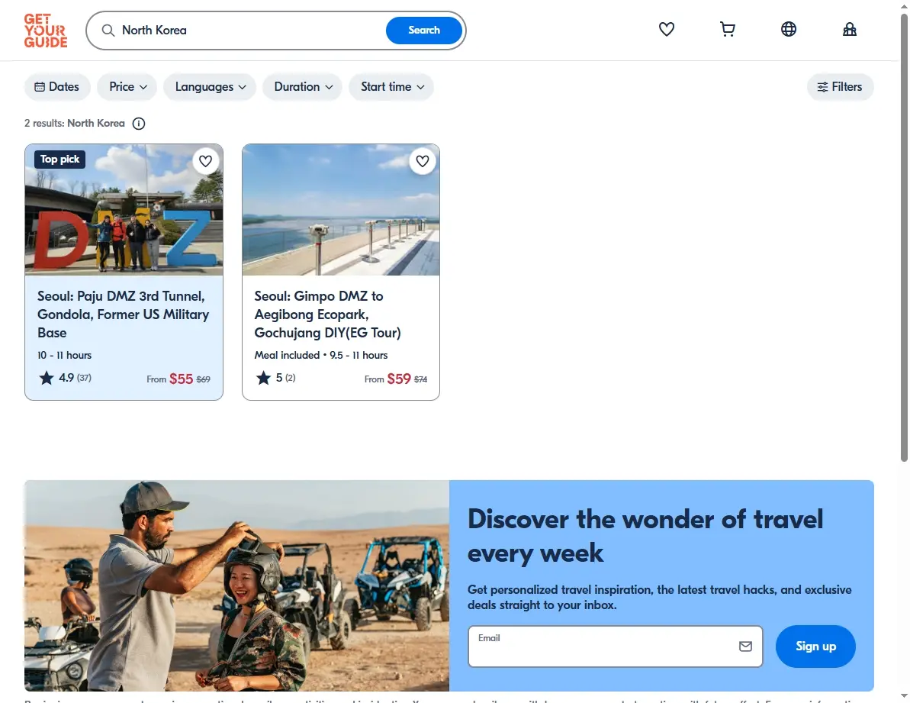This screenshot has width=910, height=703.
Task: Open the shopping cart icon
Action: 727,29
